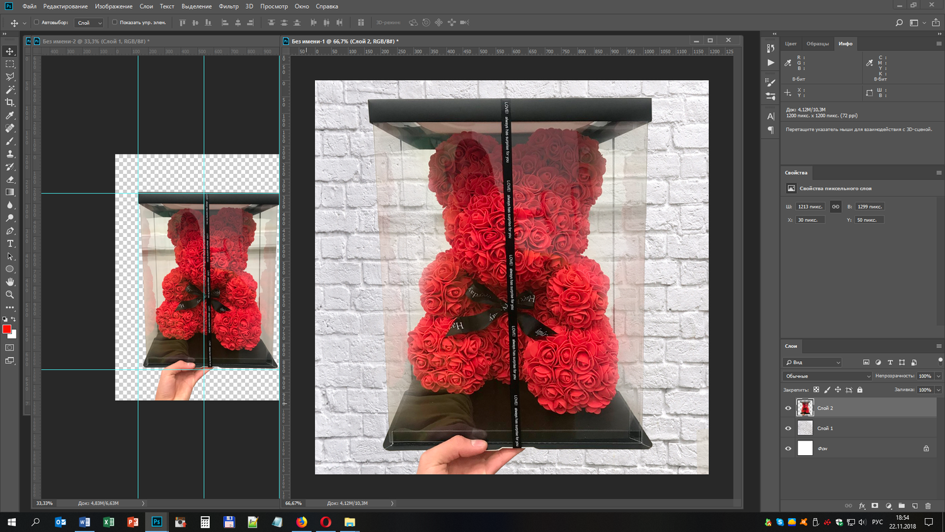This screenshot has height=532, width=945.
Task: Click the width Ш input field
Action: [x=810, y=206]
